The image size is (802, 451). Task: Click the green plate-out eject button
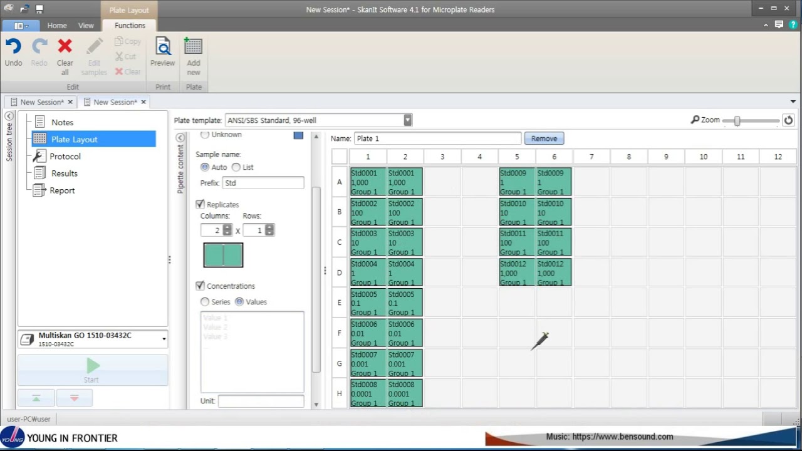(x=36, y=398)
